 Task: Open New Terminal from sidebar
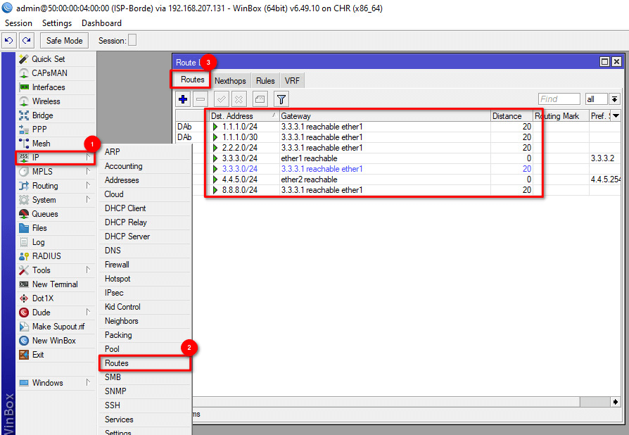pos(54,284)
